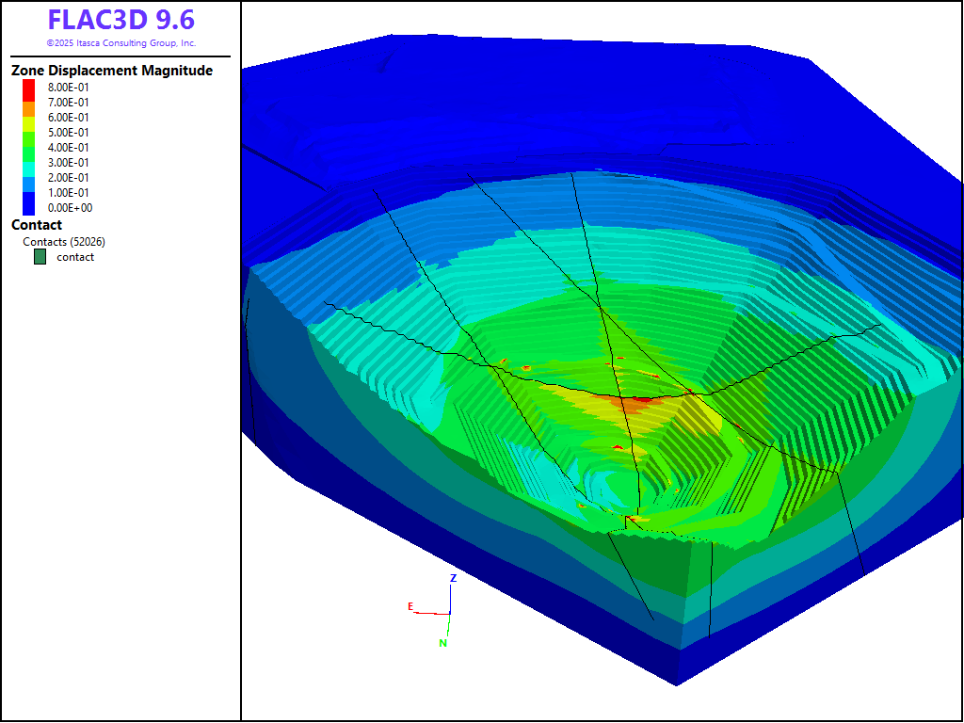Viewport: 964px width, 723px height.
Task: Click the 5.00E-01 legend value label
Action: (x=69, y=133)
